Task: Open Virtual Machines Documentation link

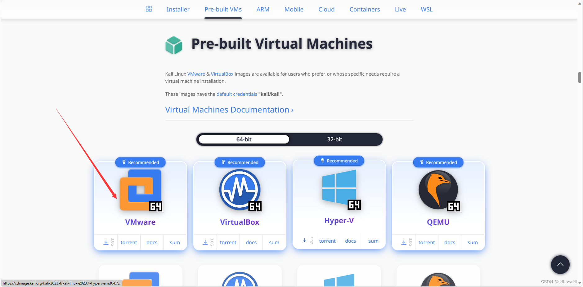Action: pos(229,110)
